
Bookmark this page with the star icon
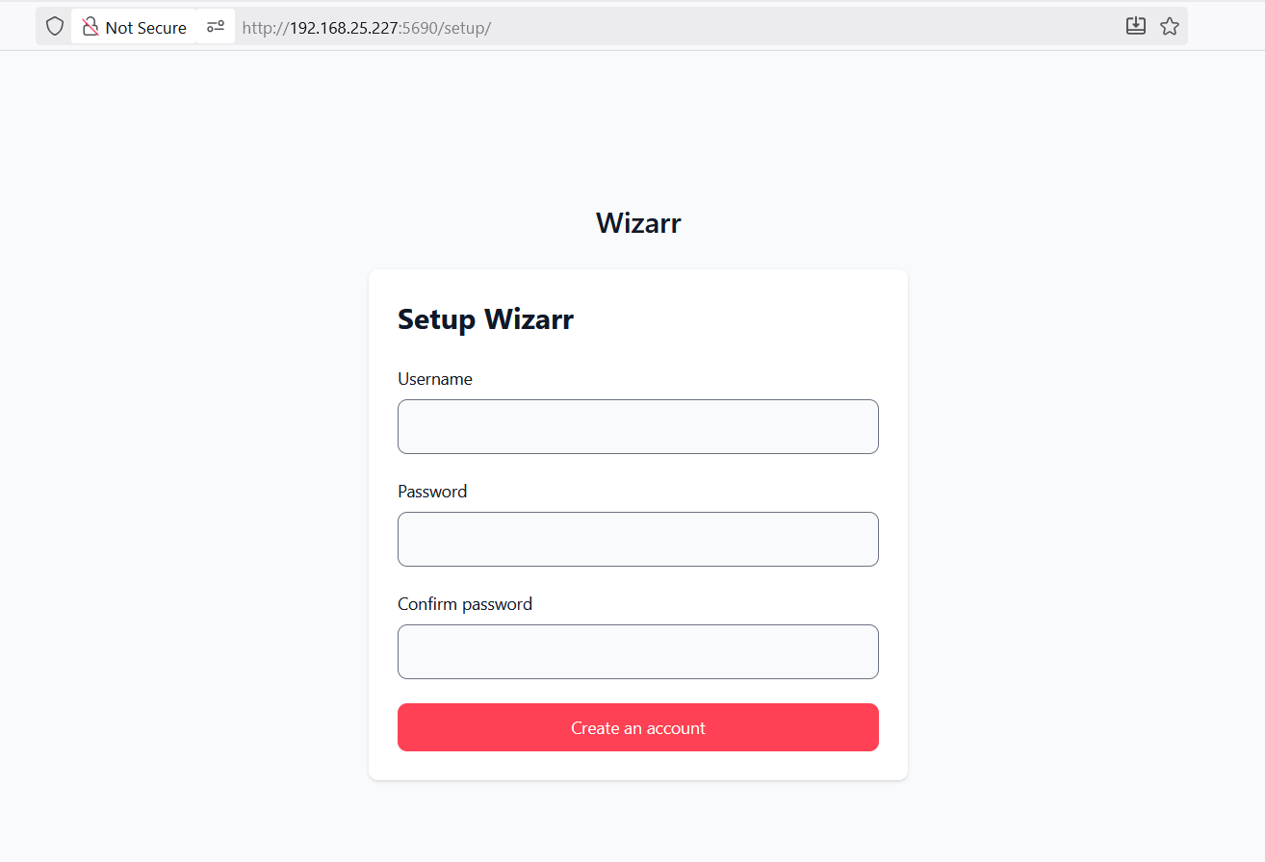click(x=1170, y=27)
